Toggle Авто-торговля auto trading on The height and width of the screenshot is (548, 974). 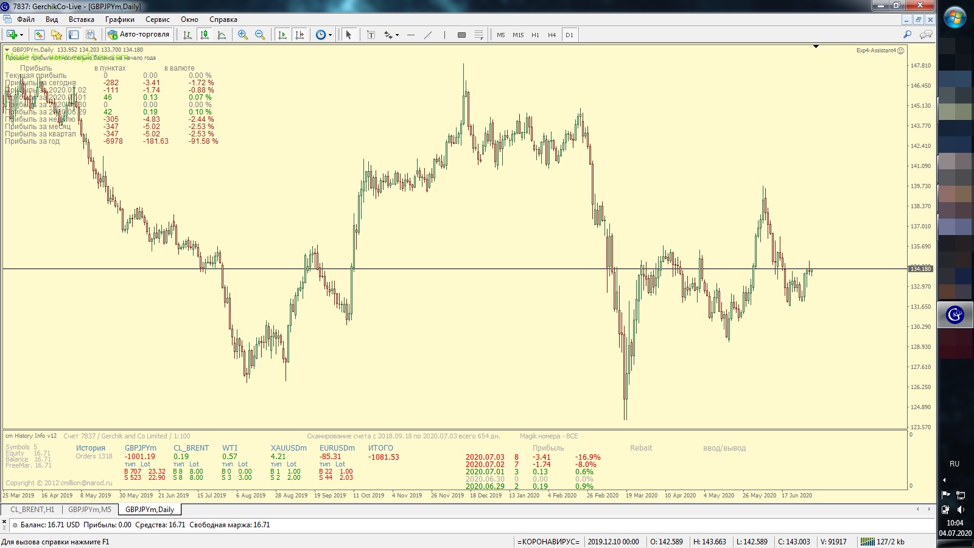pos(139,35)
